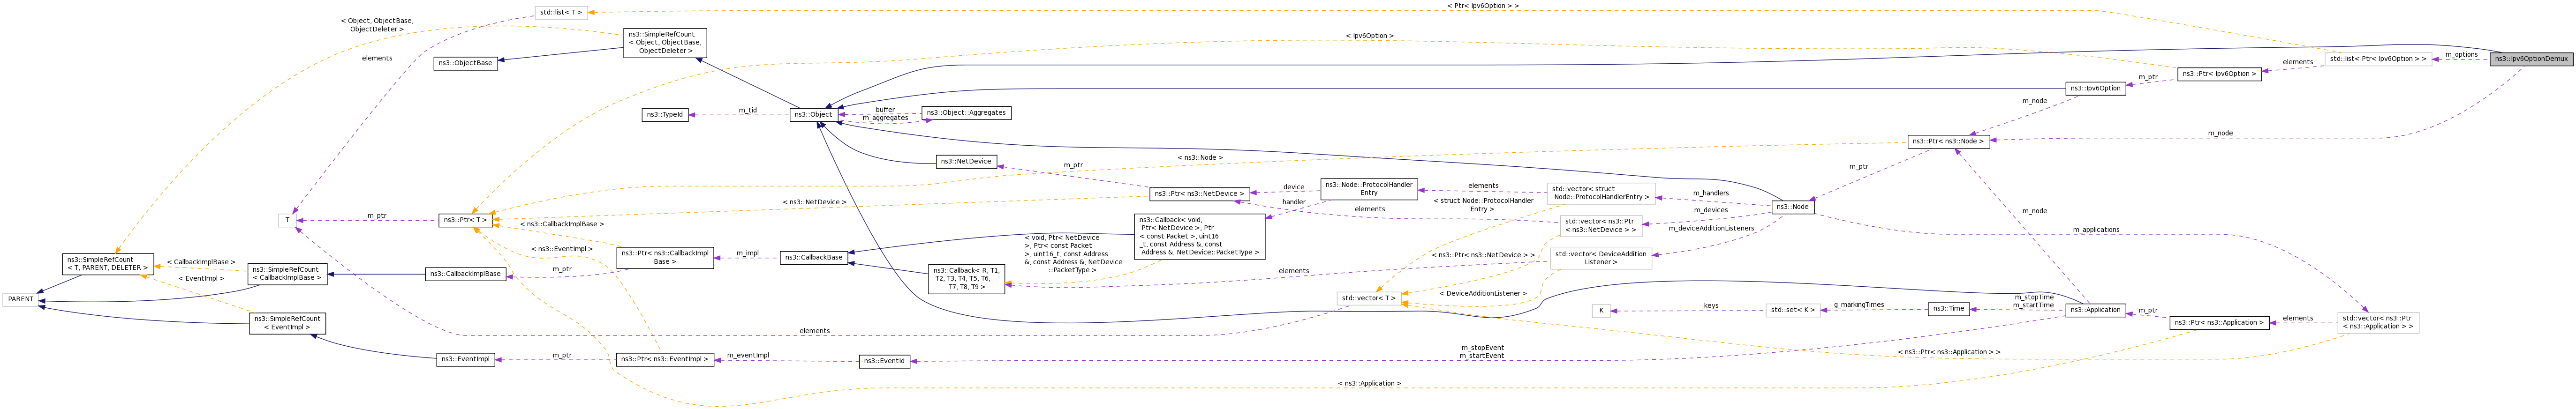
Task: Click the PARENT node
Action: 20,299
